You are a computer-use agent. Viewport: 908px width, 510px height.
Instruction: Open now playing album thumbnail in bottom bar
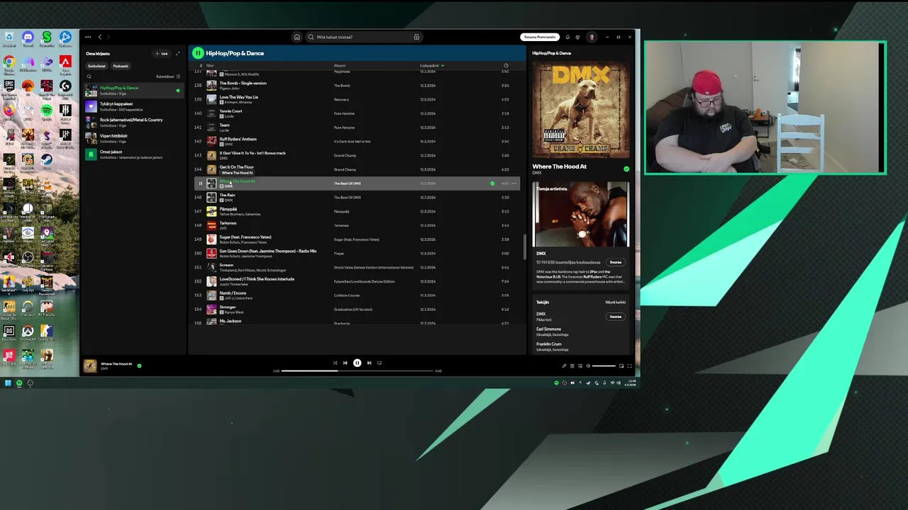point(90,365)
